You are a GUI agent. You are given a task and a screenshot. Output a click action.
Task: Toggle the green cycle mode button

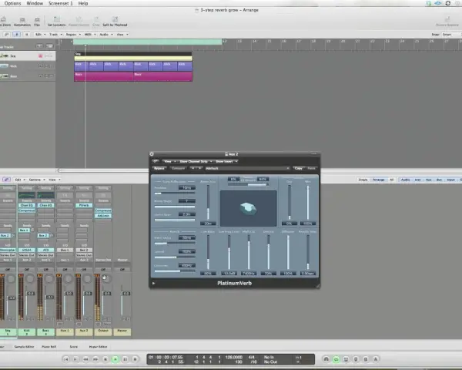(336, 359)
